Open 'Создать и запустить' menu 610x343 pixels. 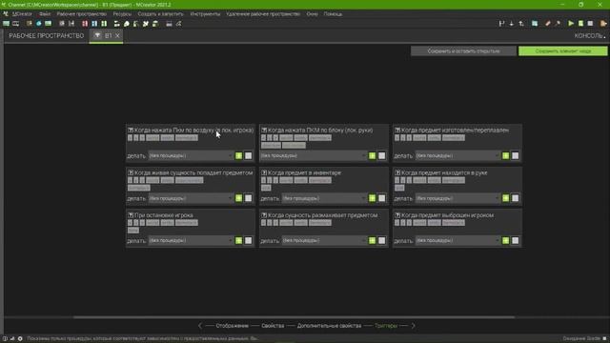(160, 14)
